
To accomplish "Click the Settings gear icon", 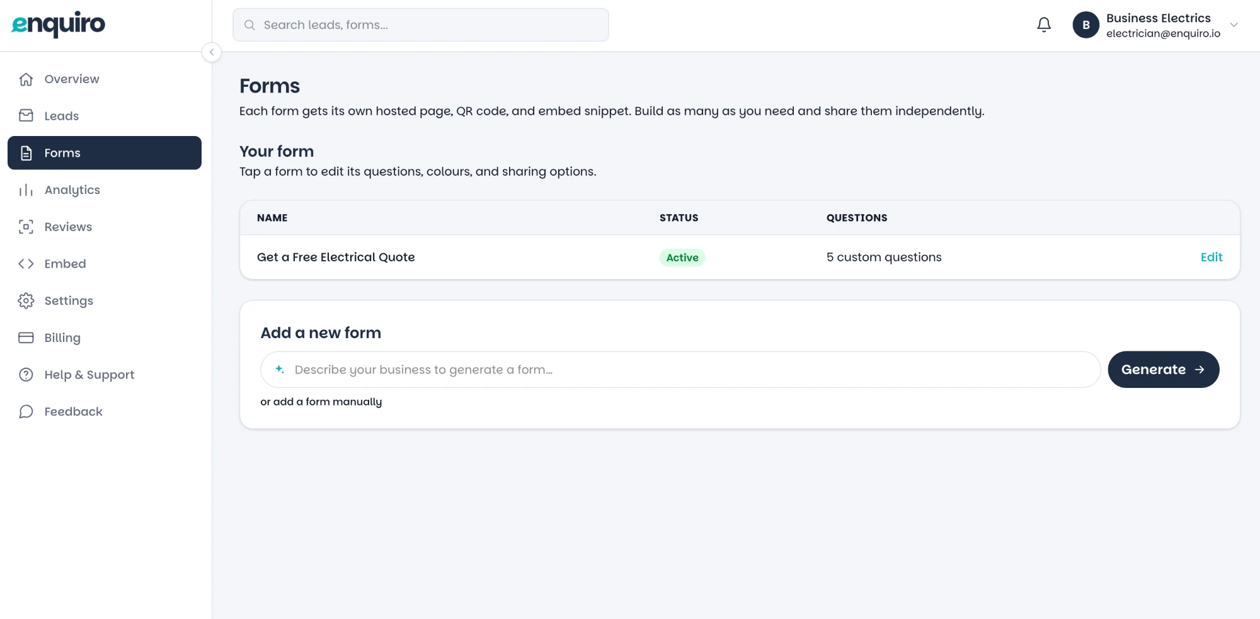I will (x=26, y=301).
